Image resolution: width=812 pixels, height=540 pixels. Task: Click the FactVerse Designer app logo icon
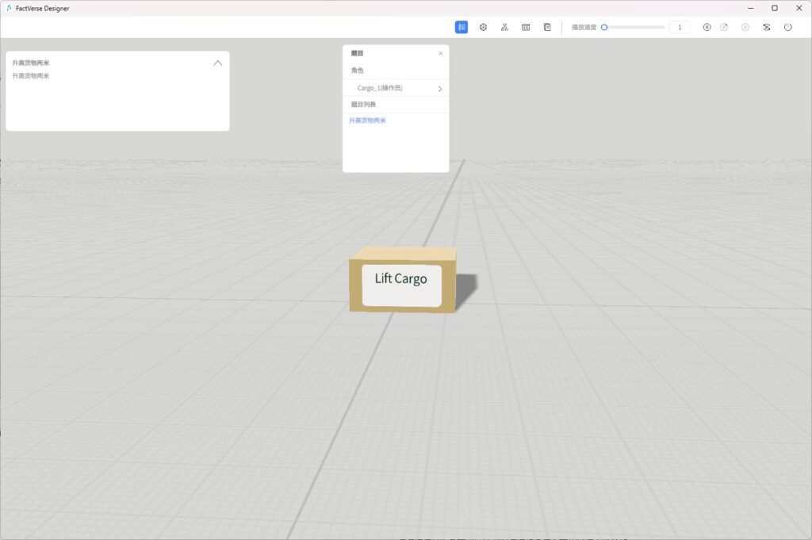tap(9, 8)
